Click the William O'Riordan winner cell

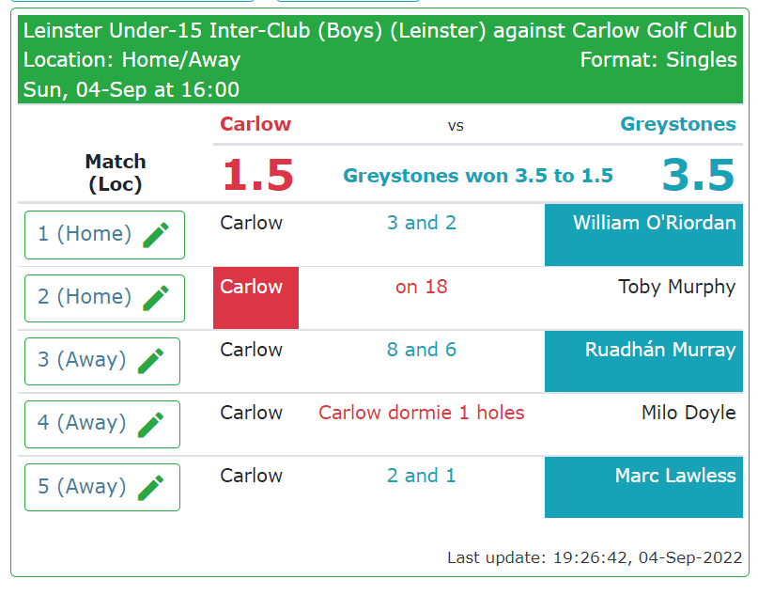[643, 235]
